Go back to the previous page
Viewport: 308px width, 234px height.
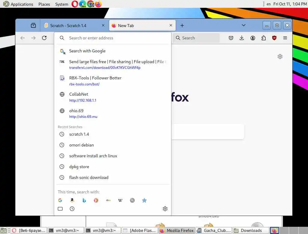click(23, 38)
